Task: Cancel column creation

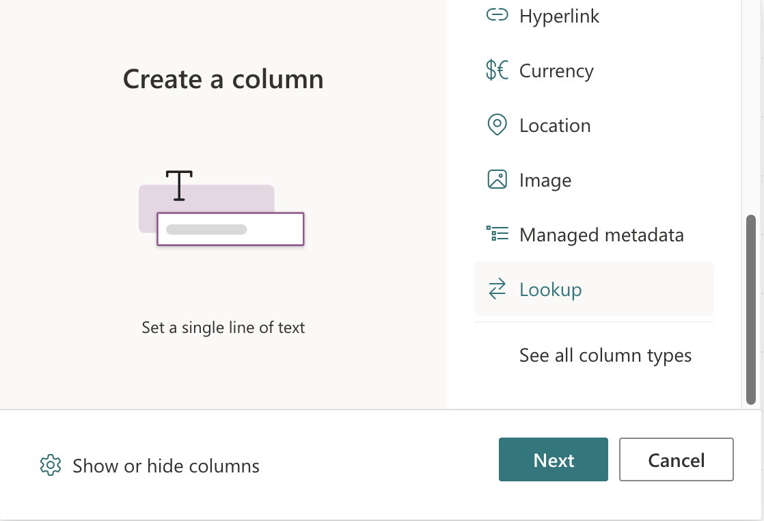Action: (676, 459)
